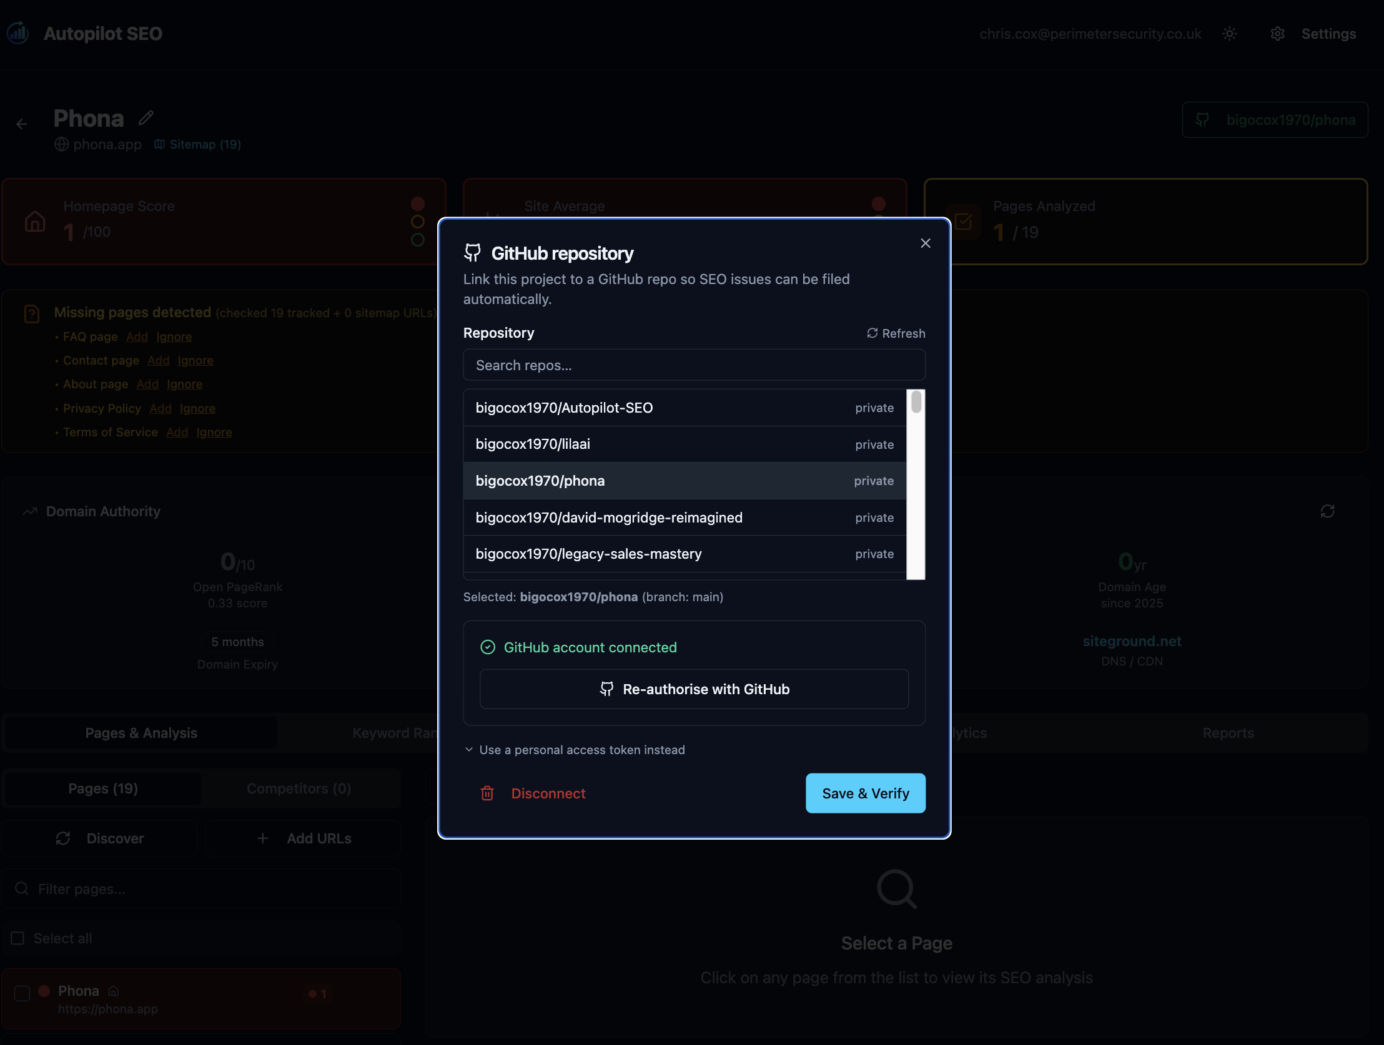Click Add next to Terms of Service

pos(177,433)
